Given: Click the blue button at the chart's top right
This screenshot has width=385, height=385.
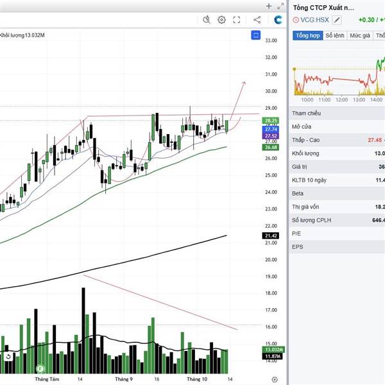Looking at the screenshot, I should tap(255, 35).
